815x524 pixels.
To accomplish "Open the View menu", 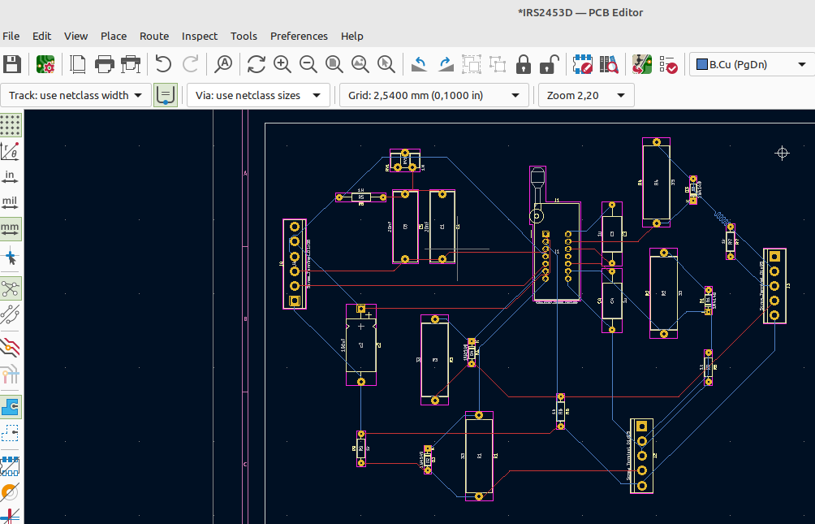I will (x=75, y=36).
